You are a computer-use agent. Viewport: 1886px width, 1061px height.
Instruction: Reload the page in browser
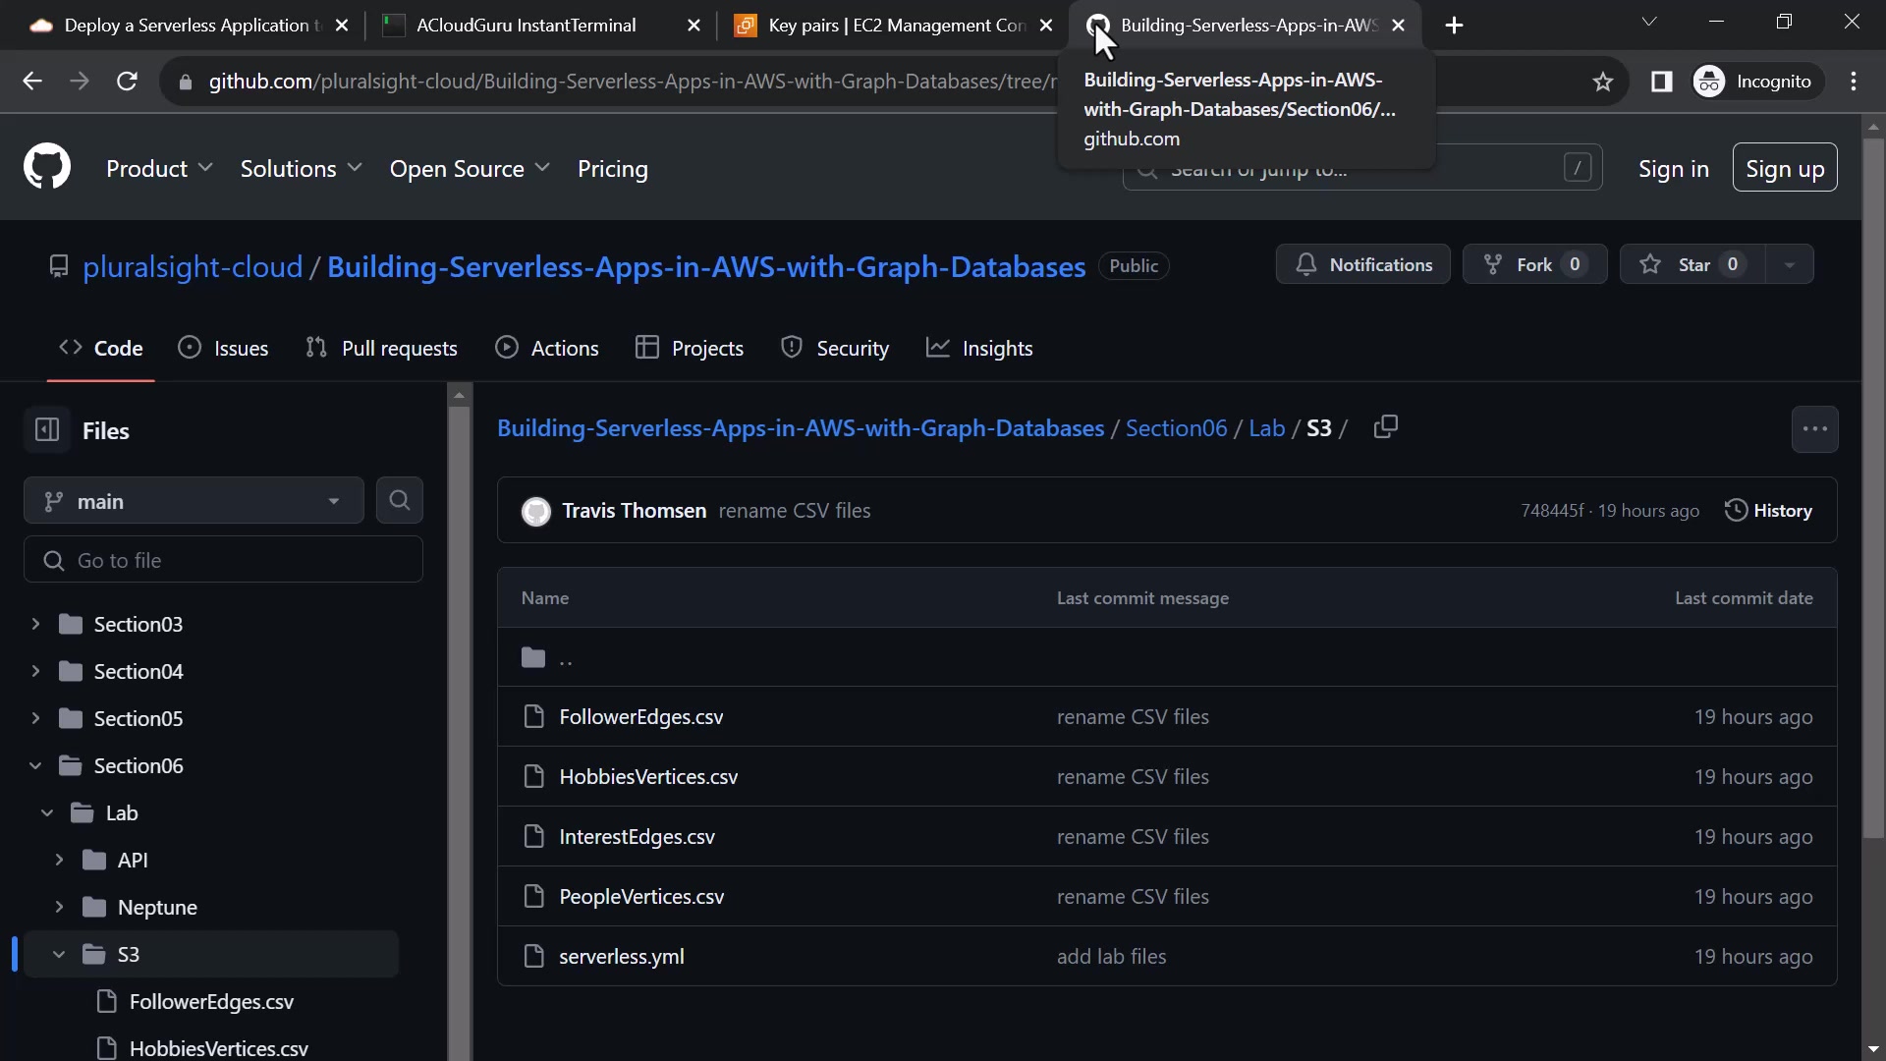[127, 82]
